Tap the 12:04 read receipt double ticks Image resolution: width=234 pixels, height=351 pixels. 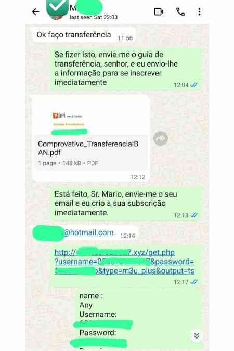194,85
